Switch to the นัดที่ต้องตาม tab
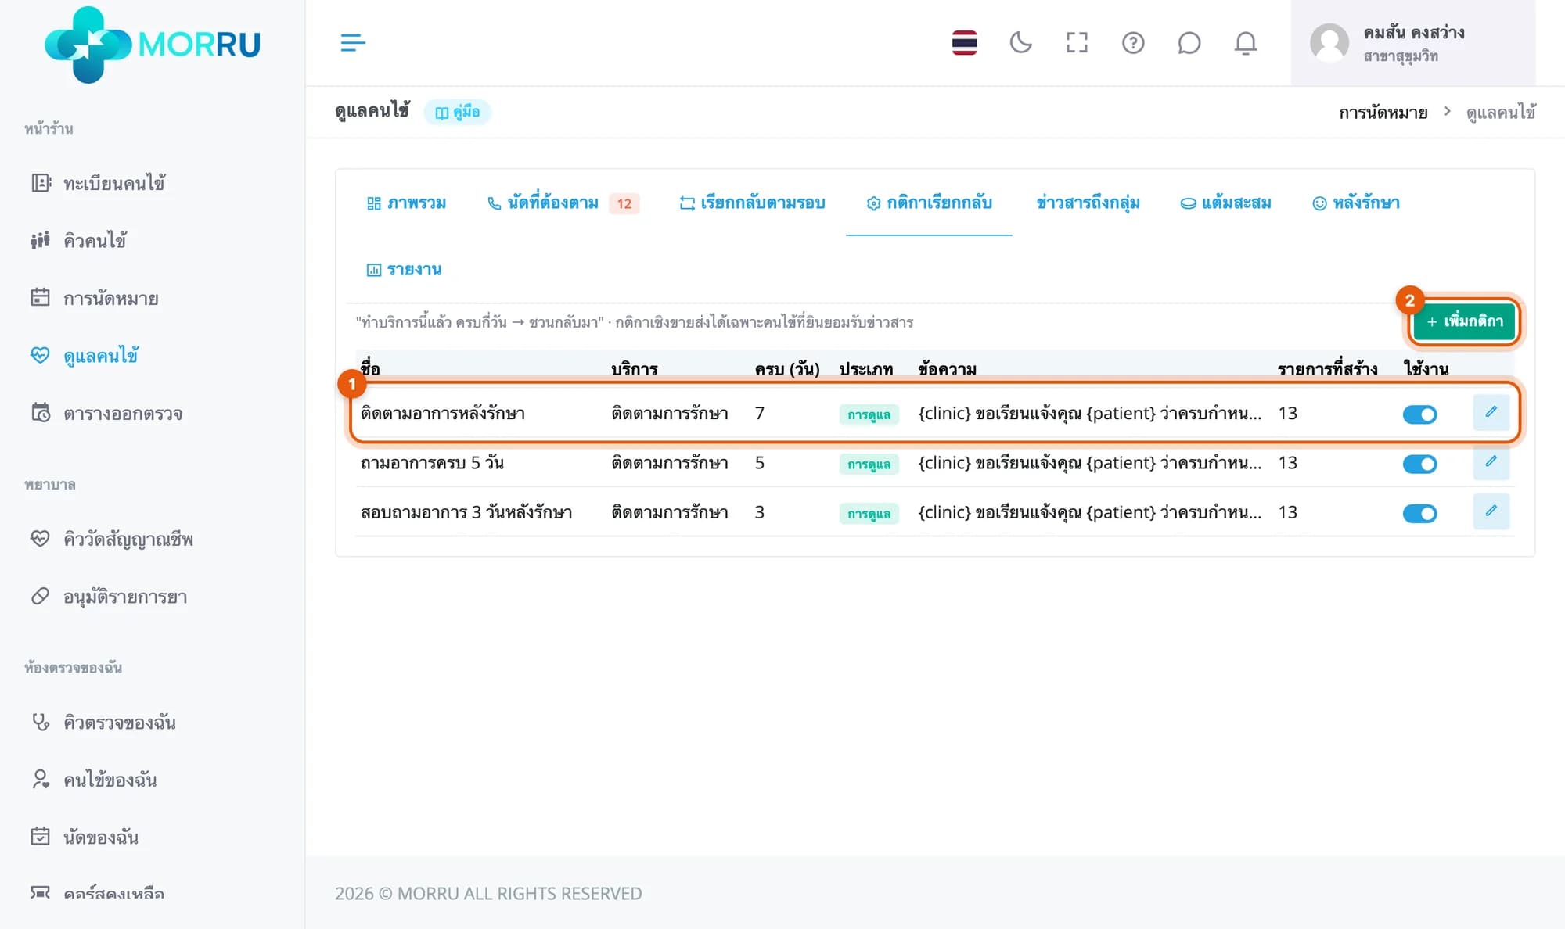Screen dimensions: 1565x929 pos(563,203)
